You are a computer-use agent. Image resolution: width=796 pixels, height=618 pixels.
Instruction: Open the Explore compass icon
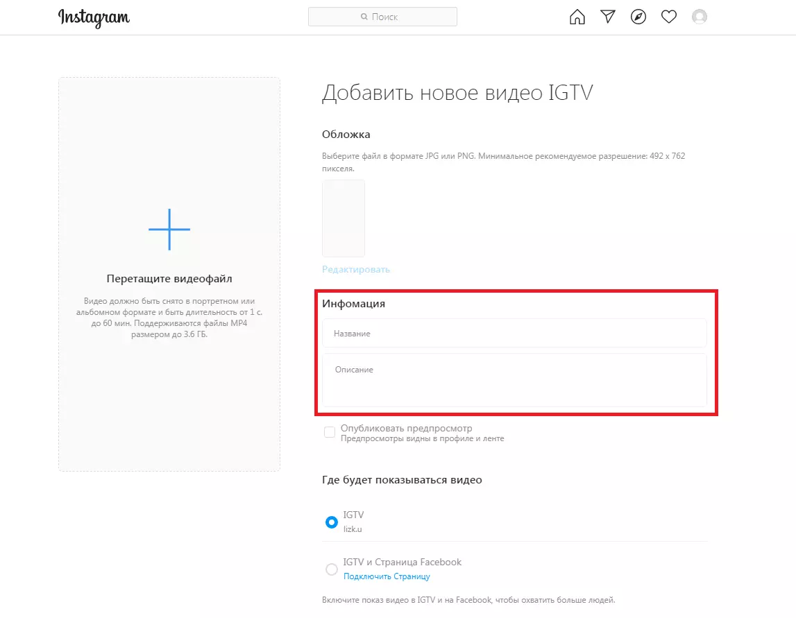point(638,17)
